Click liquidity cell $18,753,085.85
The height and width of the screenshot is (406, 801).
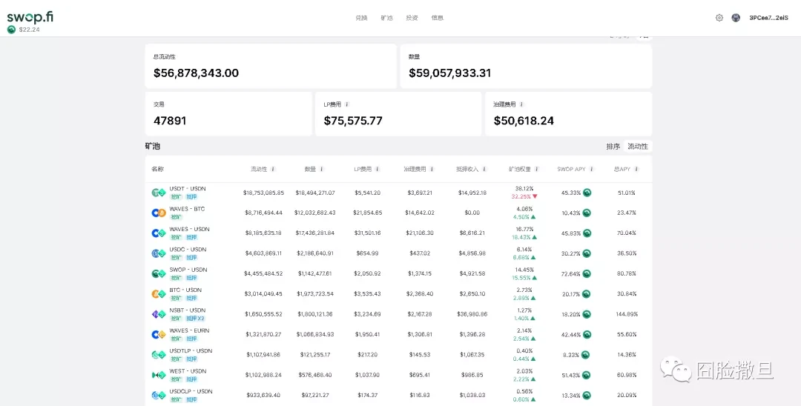pos(263,193)
